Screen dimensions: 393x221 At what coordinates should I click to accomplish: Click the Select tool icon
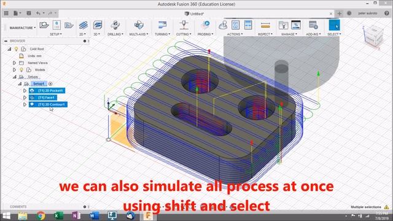tap(334, 25)
